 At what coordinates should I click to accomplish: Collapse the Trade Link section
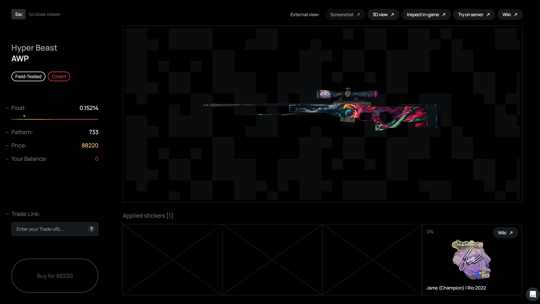(7, 214)
